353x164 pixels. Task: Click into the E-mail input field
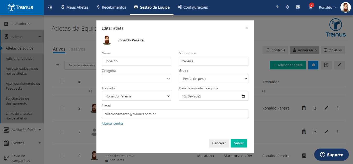pos(175,114)
